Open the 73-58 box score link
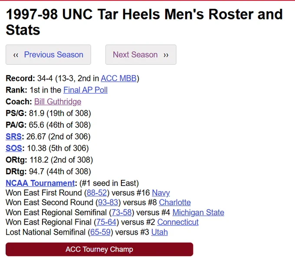Screen dimensions: 295x259 (121, 213)
